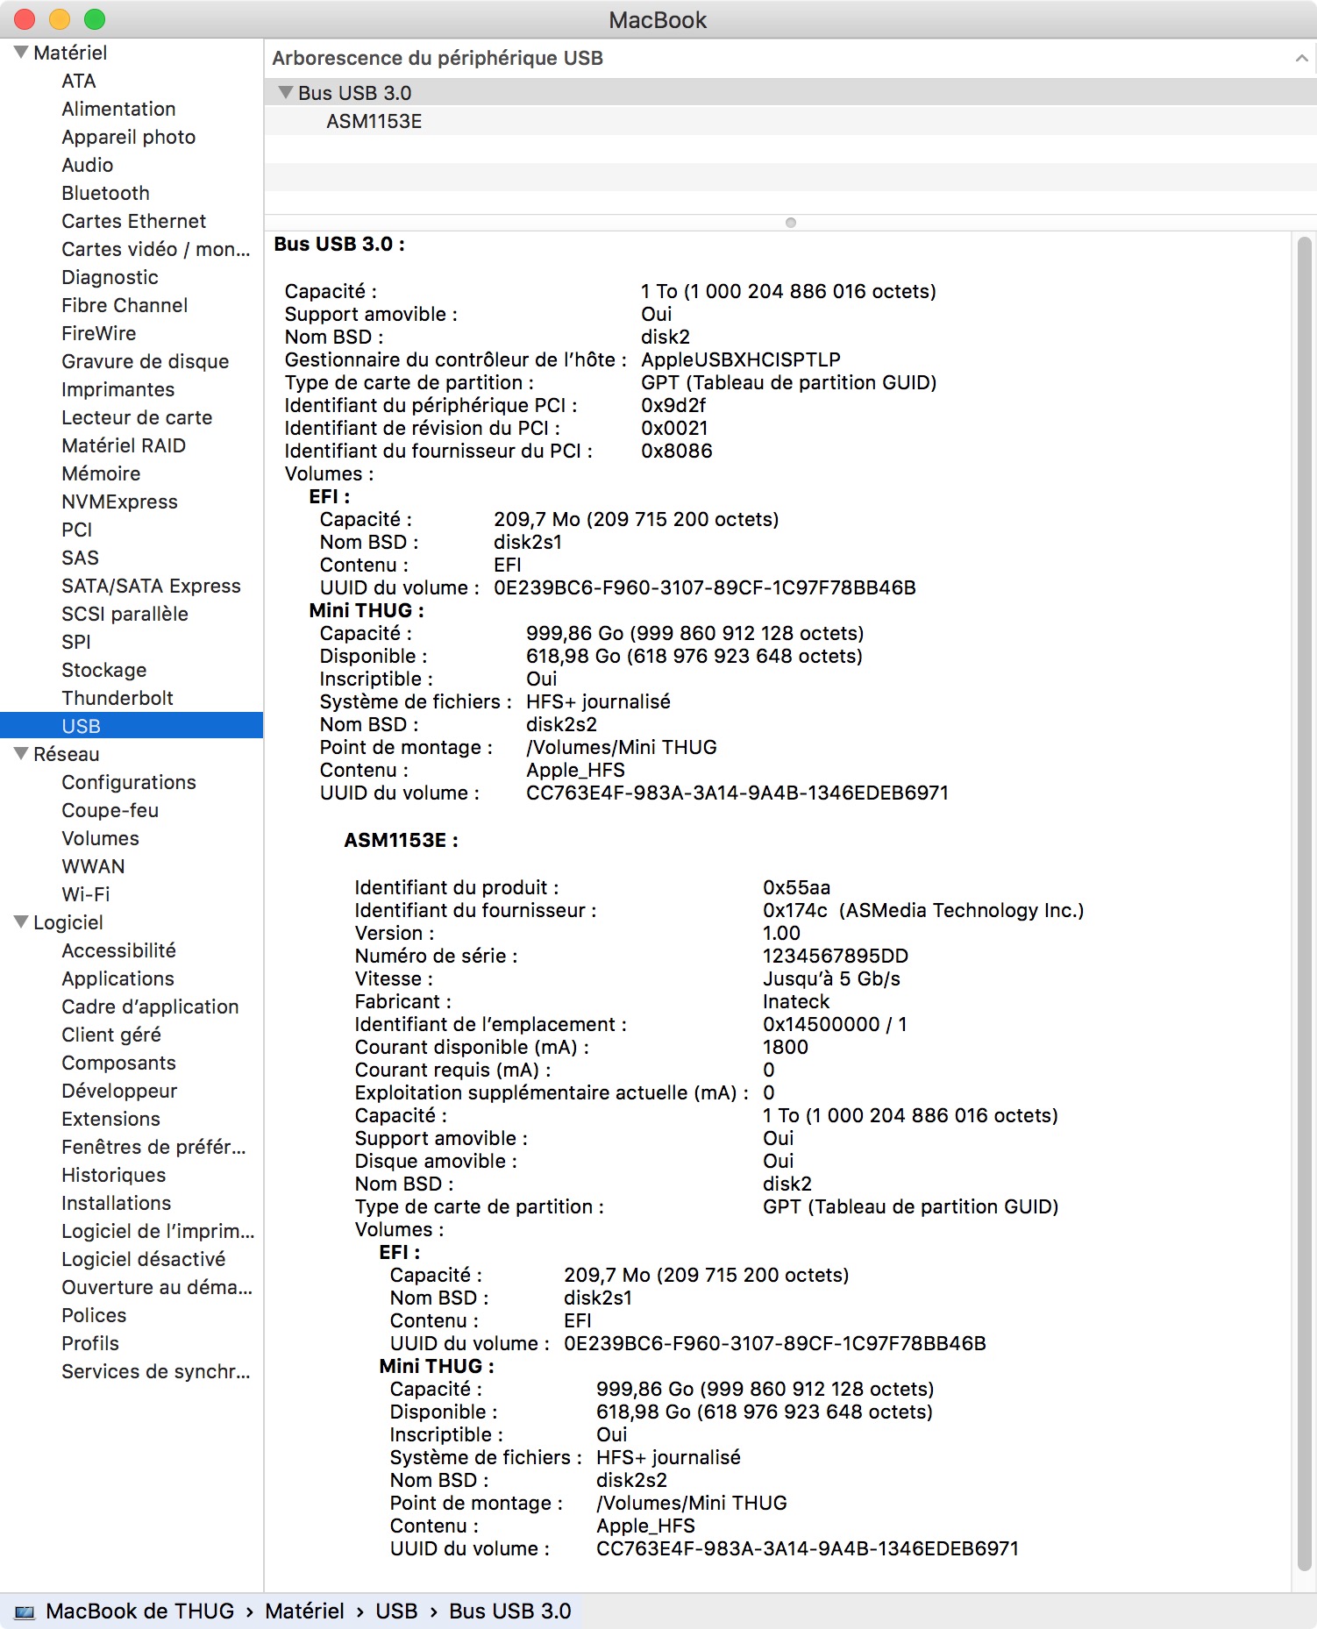
Task: Open network Configurations entry
Action: pyautogui.click(x=129, y=782)
